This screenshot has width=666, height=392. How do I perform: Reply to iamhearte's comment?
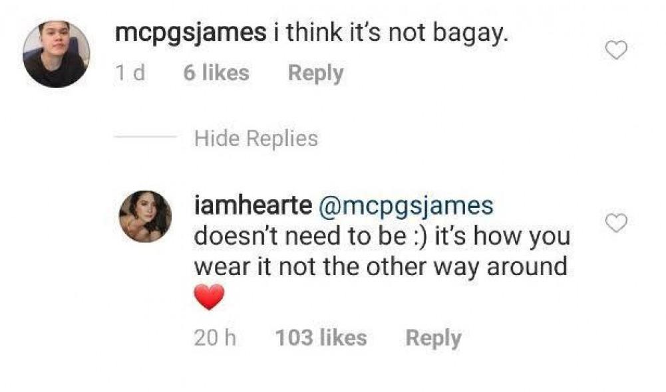[x=433, y=338]
